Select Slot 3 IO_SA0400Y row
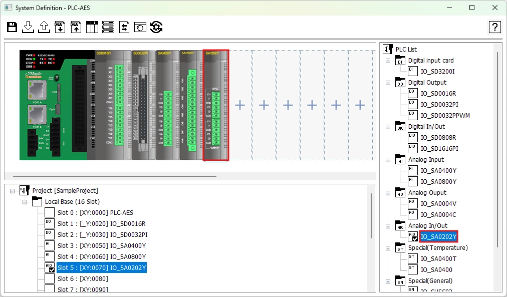Viewport: 507px width, 297px height. coord(102,245)
